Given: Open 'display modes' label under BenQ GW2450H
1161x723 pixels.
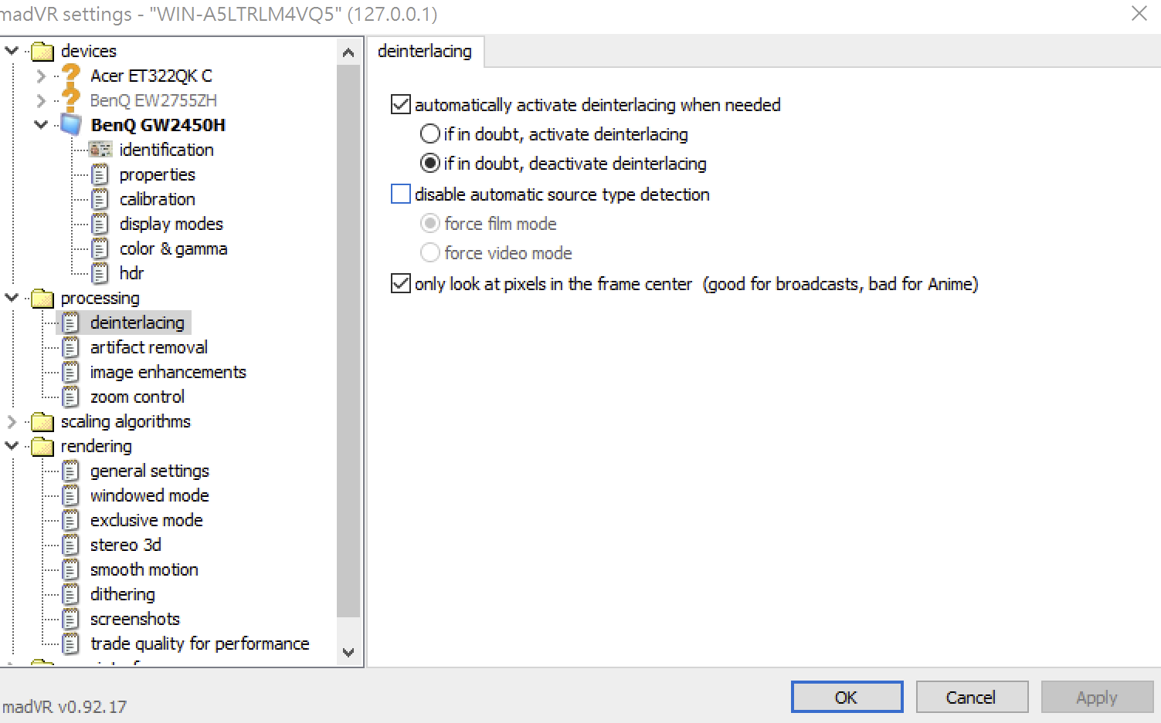Looking at the screenshot, I should point(171,224).
